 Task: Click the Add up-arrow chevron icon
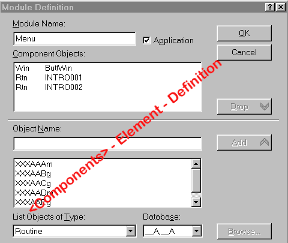point(265,142)
